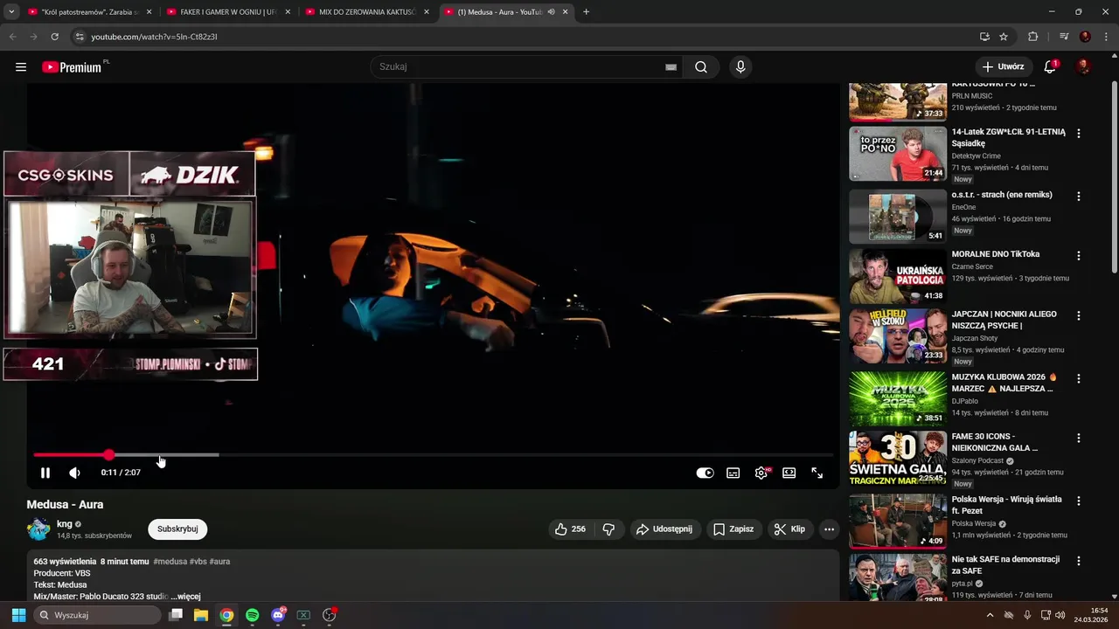Open the YouTube hamburger guide menu
This screenshot has height=629, width=1119.
(21, 67)
